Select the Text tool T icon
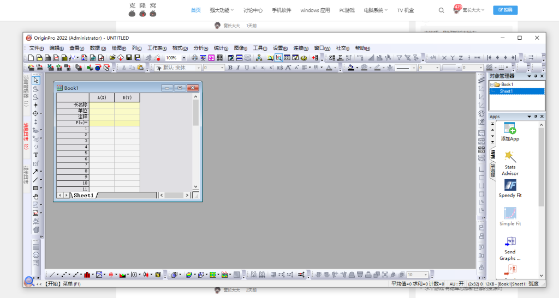Viewport: 559px width, 298px height. [35, 155]
